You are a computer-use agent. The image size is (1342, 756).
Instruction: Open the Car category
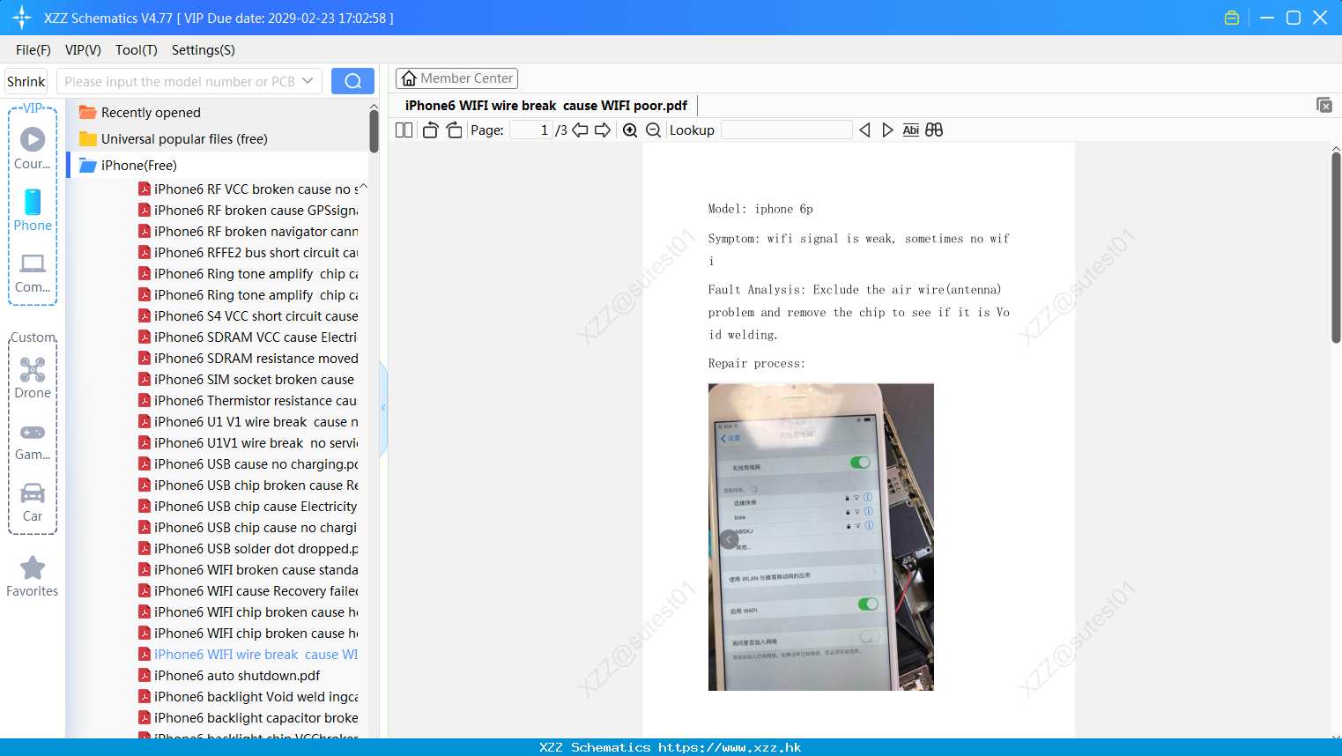[33, 502]
